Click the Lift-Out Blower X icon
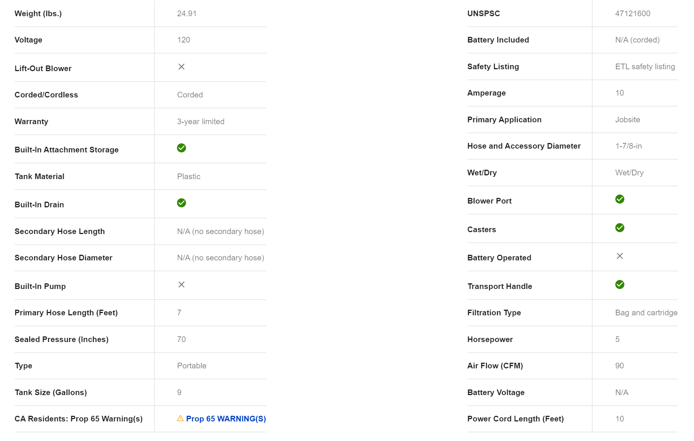 click(x=182, y=67)
